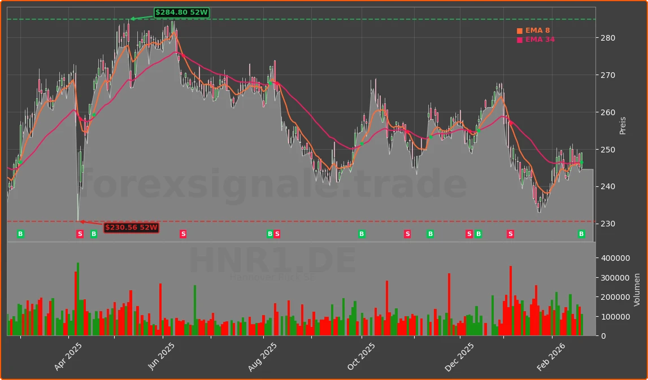648x380 pixels.
Task: Click the pink EMA 34 legend swatch
Action: (x=520, y=40)
